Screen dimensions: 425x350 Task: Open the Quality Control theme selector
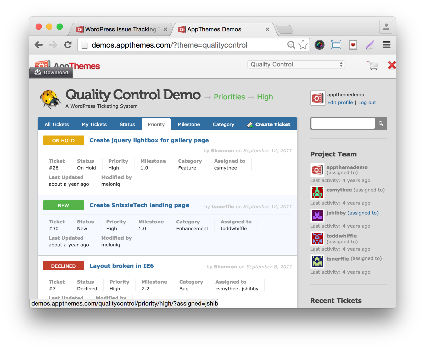296,64
